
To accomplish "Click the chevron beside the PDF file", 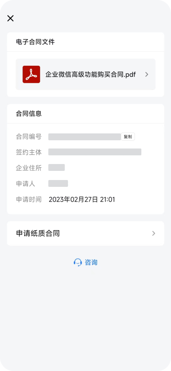I will [147, 74].
